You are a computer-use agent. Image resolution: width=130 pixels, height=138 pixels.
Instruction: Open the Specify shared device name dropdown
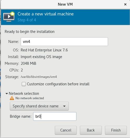point(39,106)
